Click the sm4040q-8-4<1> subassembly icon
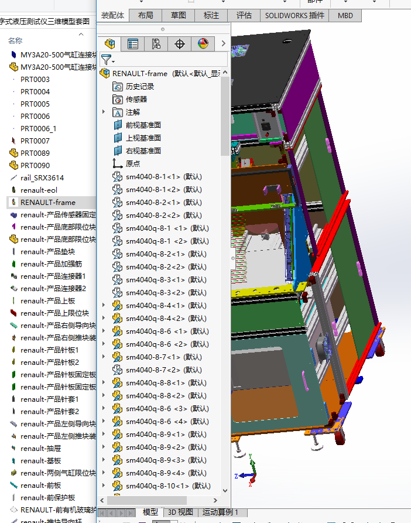This screenshot has height=523, width=411. click(117, 306)
